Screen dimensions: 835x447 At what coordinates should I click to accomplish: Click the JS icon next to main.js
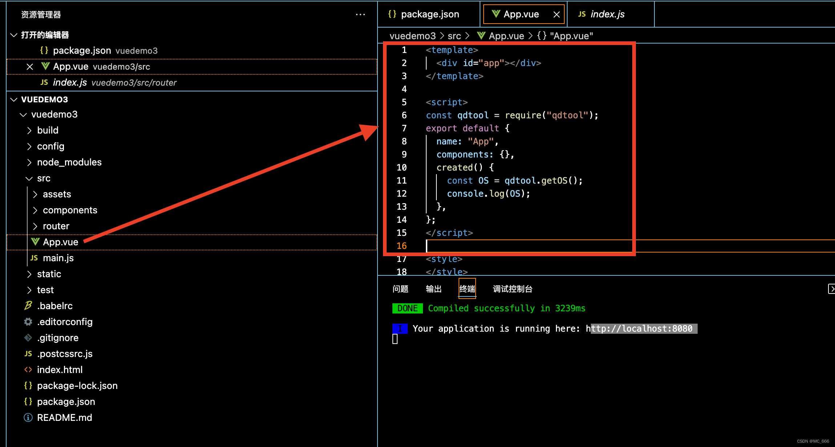point(34,258)
